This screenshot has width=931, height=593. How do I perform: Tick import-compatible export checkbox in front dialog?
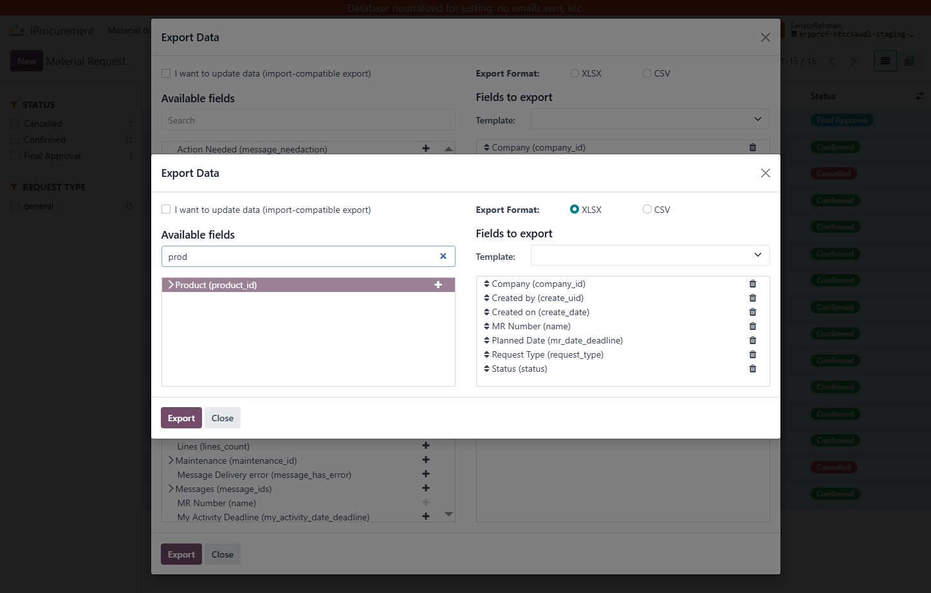(x=166, y=209)
